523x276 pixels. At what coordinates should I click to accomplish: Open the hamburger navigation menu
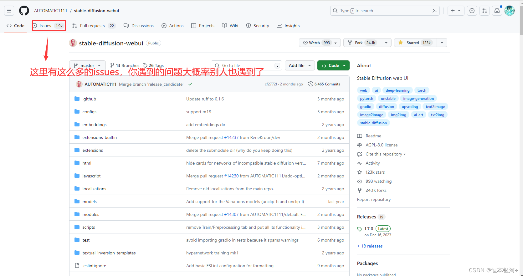(x=9, y=11)
